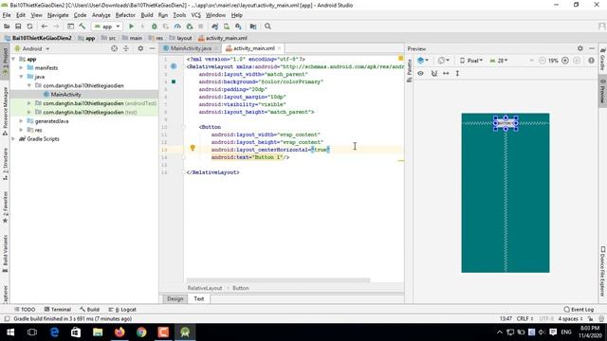
Task: Open the SDK Manager icon
Action: 238,27
